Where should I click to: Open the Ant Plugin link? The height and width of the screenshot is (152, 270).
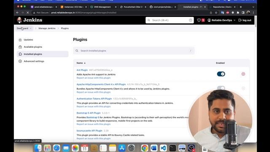[82, 70]
